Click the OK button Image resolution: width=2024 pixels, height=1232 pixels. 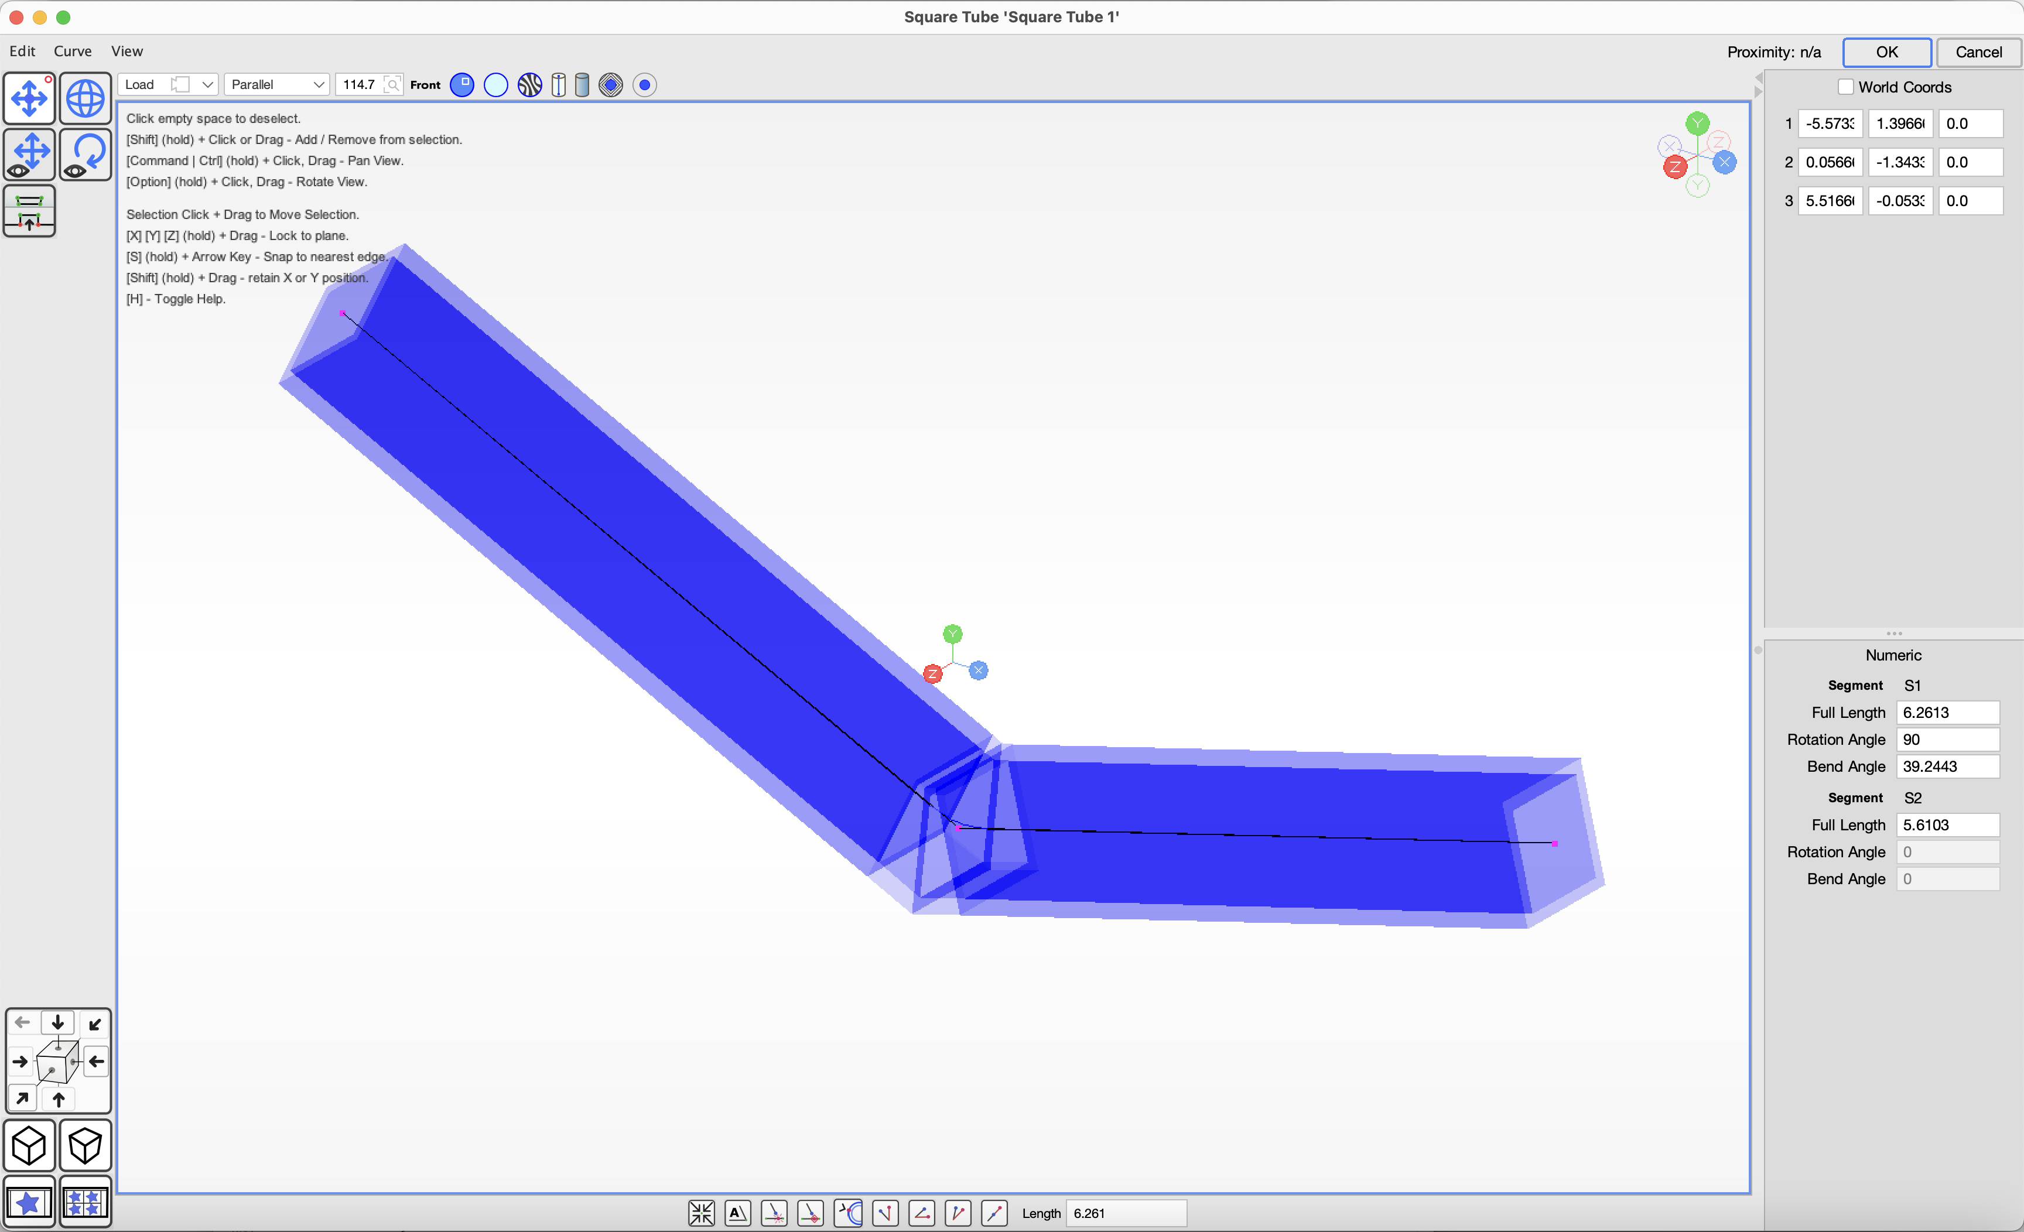point(1886,52)
